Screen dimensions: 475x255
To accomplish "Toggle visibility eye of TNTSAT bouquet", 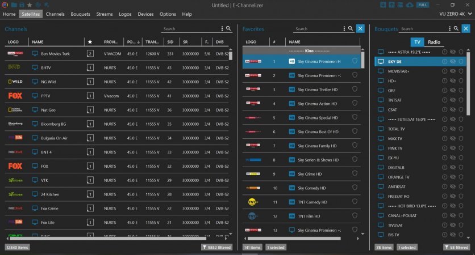I will pos(453,100).
